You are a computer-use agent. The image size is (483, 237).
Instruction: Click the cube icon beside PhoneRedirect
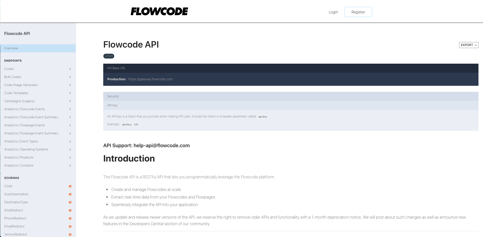(70, 218)
